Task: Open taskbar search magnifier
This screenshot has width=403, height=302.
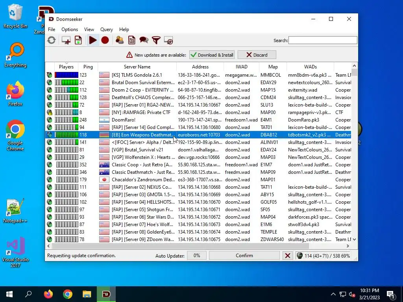Action: click(x=28, y=294)
